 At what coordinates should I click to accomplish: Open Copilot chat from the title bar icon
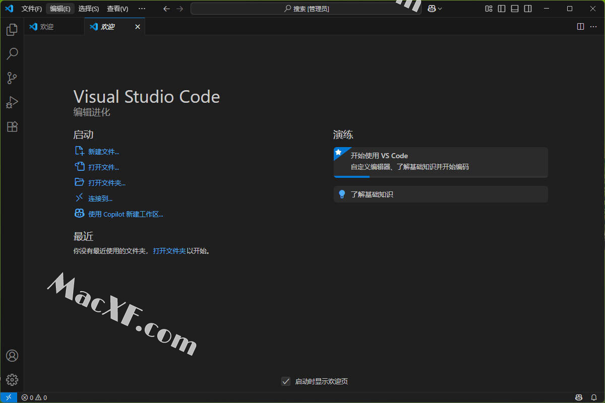pos(432,9)
